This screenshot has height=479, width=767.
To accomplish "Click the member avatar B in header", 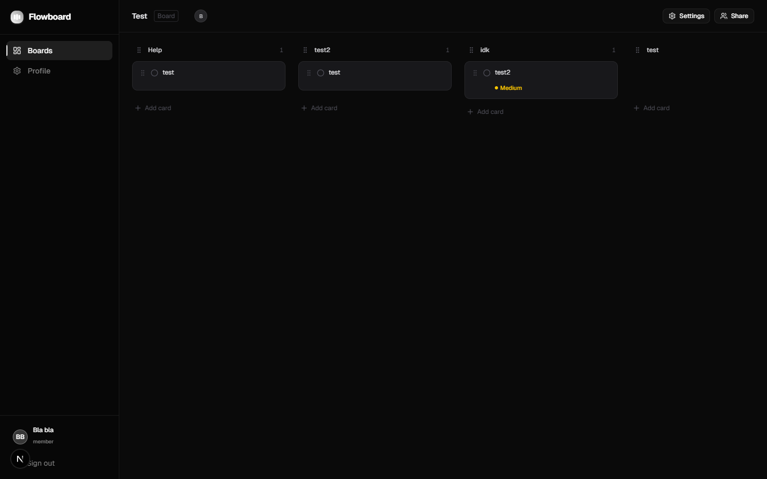I will tap(201, 16).
